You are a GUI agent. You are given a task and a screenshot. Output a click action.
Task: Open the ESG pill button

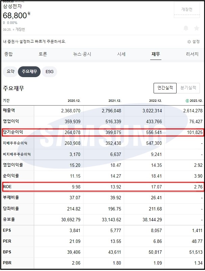click(49, 71)
